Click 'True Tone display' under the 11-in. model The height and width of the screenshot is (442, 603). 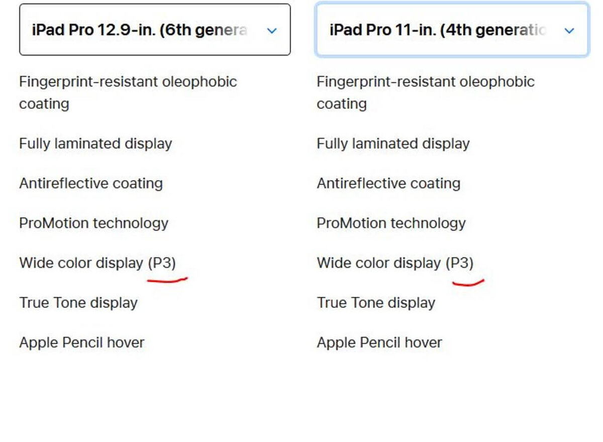376,302
